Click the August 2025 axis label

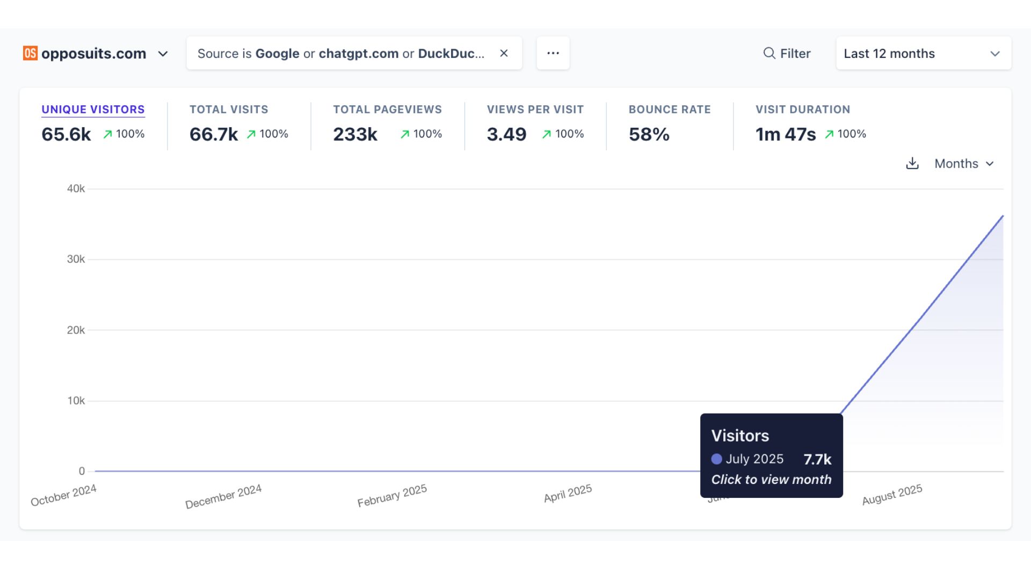tap(892, 495)
